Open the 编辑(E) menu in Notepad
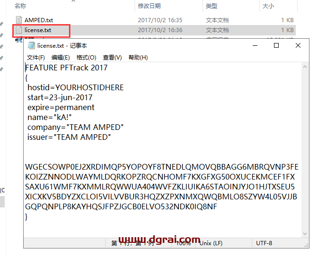 click(x=60, y=58)
